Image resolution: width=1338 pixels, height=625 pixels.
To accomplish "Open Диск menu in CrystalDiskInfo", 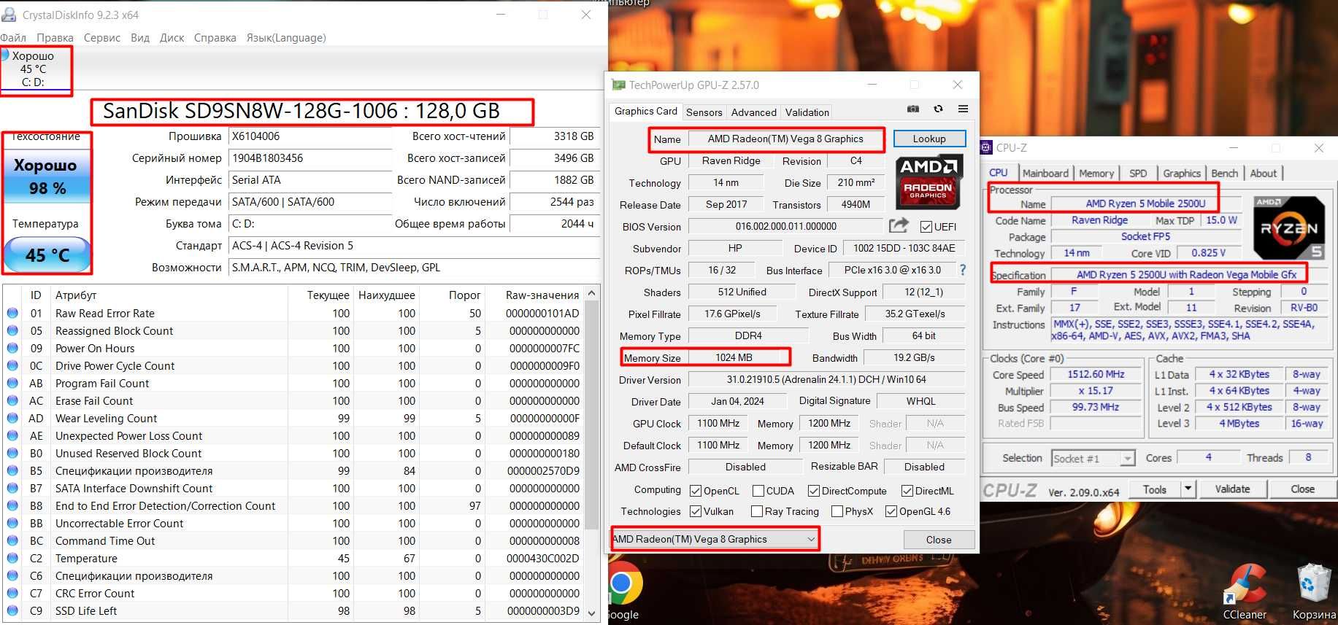I will coord(172,38).
